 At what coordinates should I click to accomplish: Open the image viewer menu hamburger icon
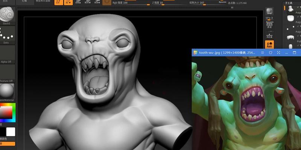pyautogui.click(x=262, y=52)
